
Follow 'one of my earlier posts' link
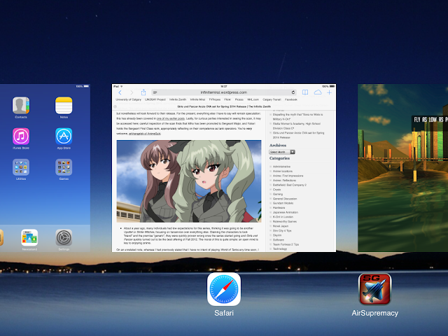pos(171,118)
